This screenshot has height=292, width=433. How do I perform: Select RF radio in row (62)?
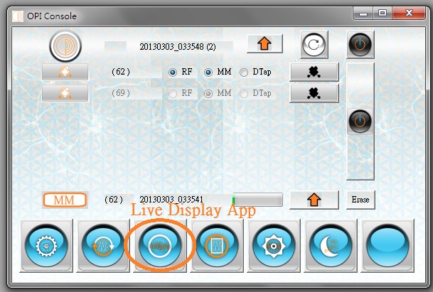click(173, 72)
